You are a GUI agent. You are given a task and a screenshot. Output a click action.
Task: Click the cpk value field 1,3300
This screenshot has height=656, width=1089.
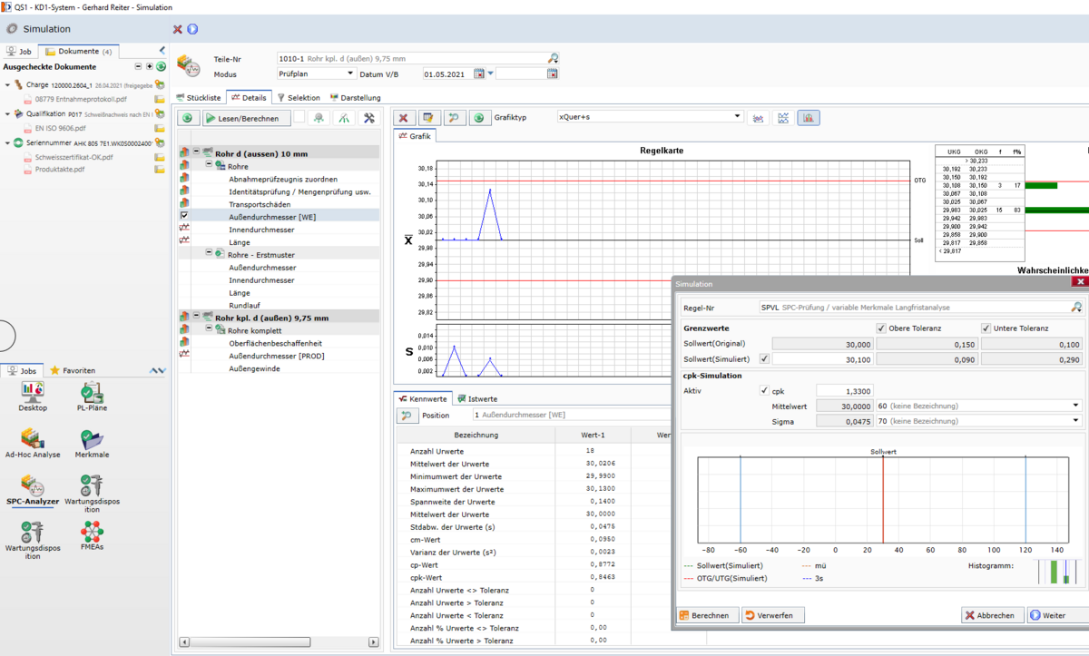pos(846,390)
